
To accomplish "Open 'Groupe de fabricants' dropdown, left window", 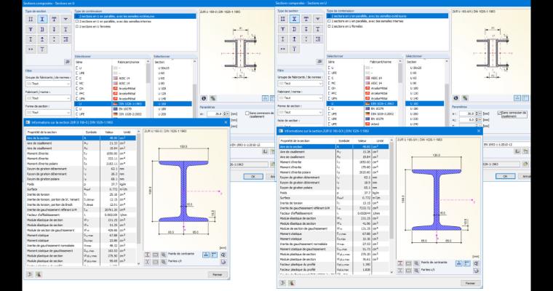I will [x=48, y=84].
